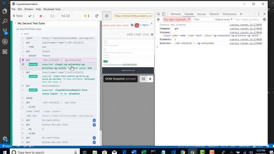Click the reload tests icon
This screenshot has height=154, width=274.
tap(97, 16)
